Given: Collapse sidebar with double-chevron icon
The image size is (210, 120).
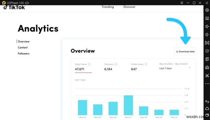Looking at the screenshot, I should (x=207, y=3).
